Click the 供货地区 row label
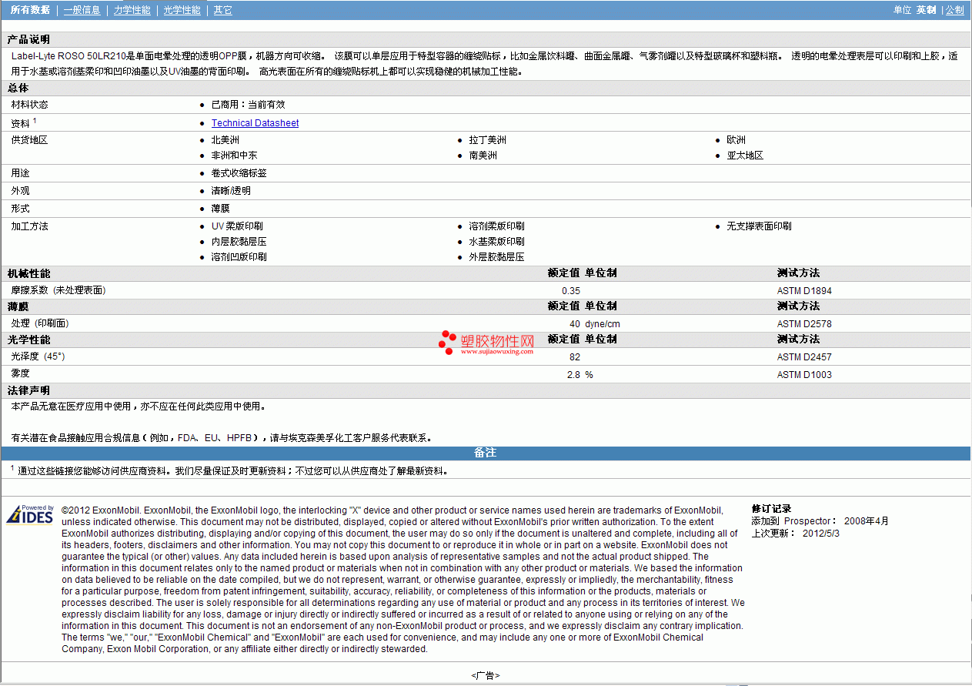972x686 pixels. click(x=29, y=140)
